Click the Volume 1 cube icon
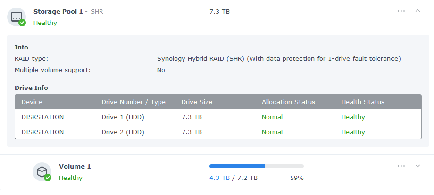 click(x=42, y=171)
